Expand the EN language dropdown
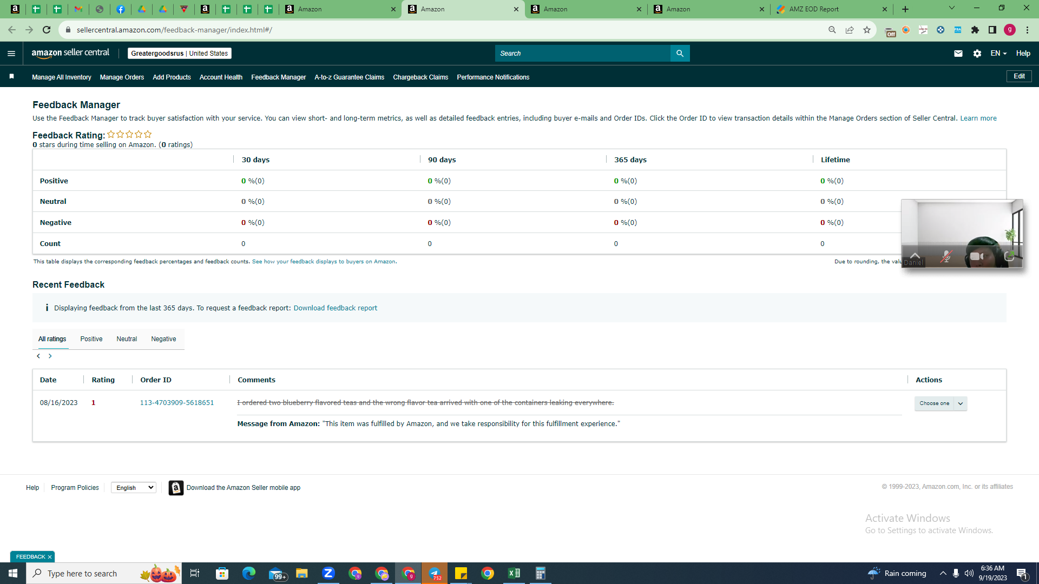 (998, 54)
